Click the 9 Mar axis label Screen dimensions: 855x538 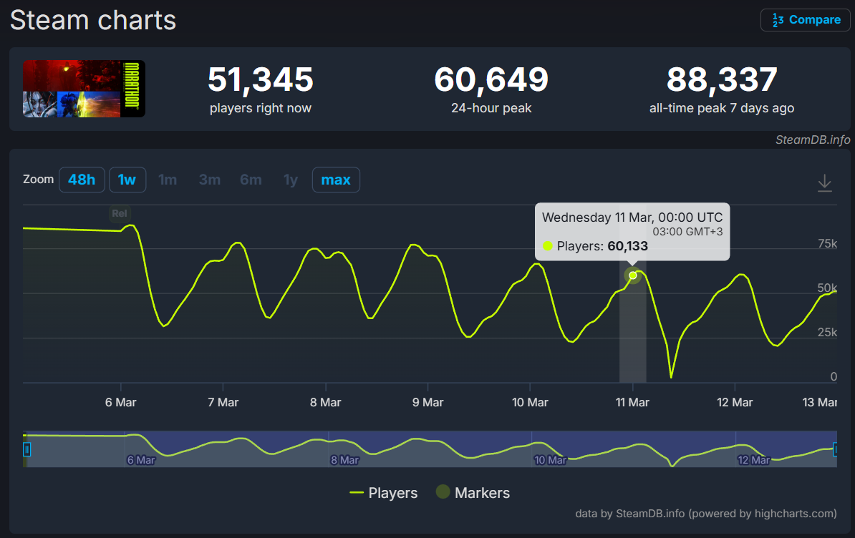[428, 402]
